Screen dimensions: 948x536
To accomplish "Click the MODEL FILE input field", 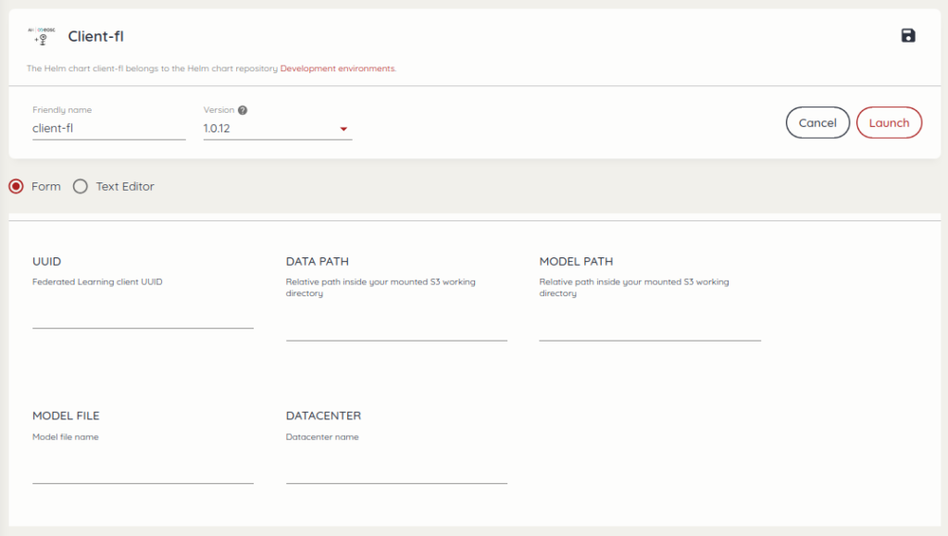I will [x=143, y=472].
